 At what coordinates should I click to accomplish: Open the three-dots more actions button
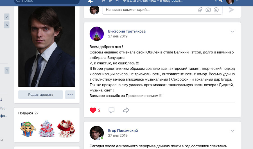point(70,95)
